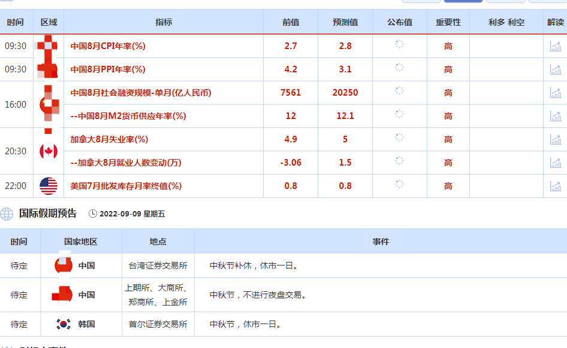
Task: Open the chart icon for 美国7月批发库存月率终值
Action: (x=556, y=186)
